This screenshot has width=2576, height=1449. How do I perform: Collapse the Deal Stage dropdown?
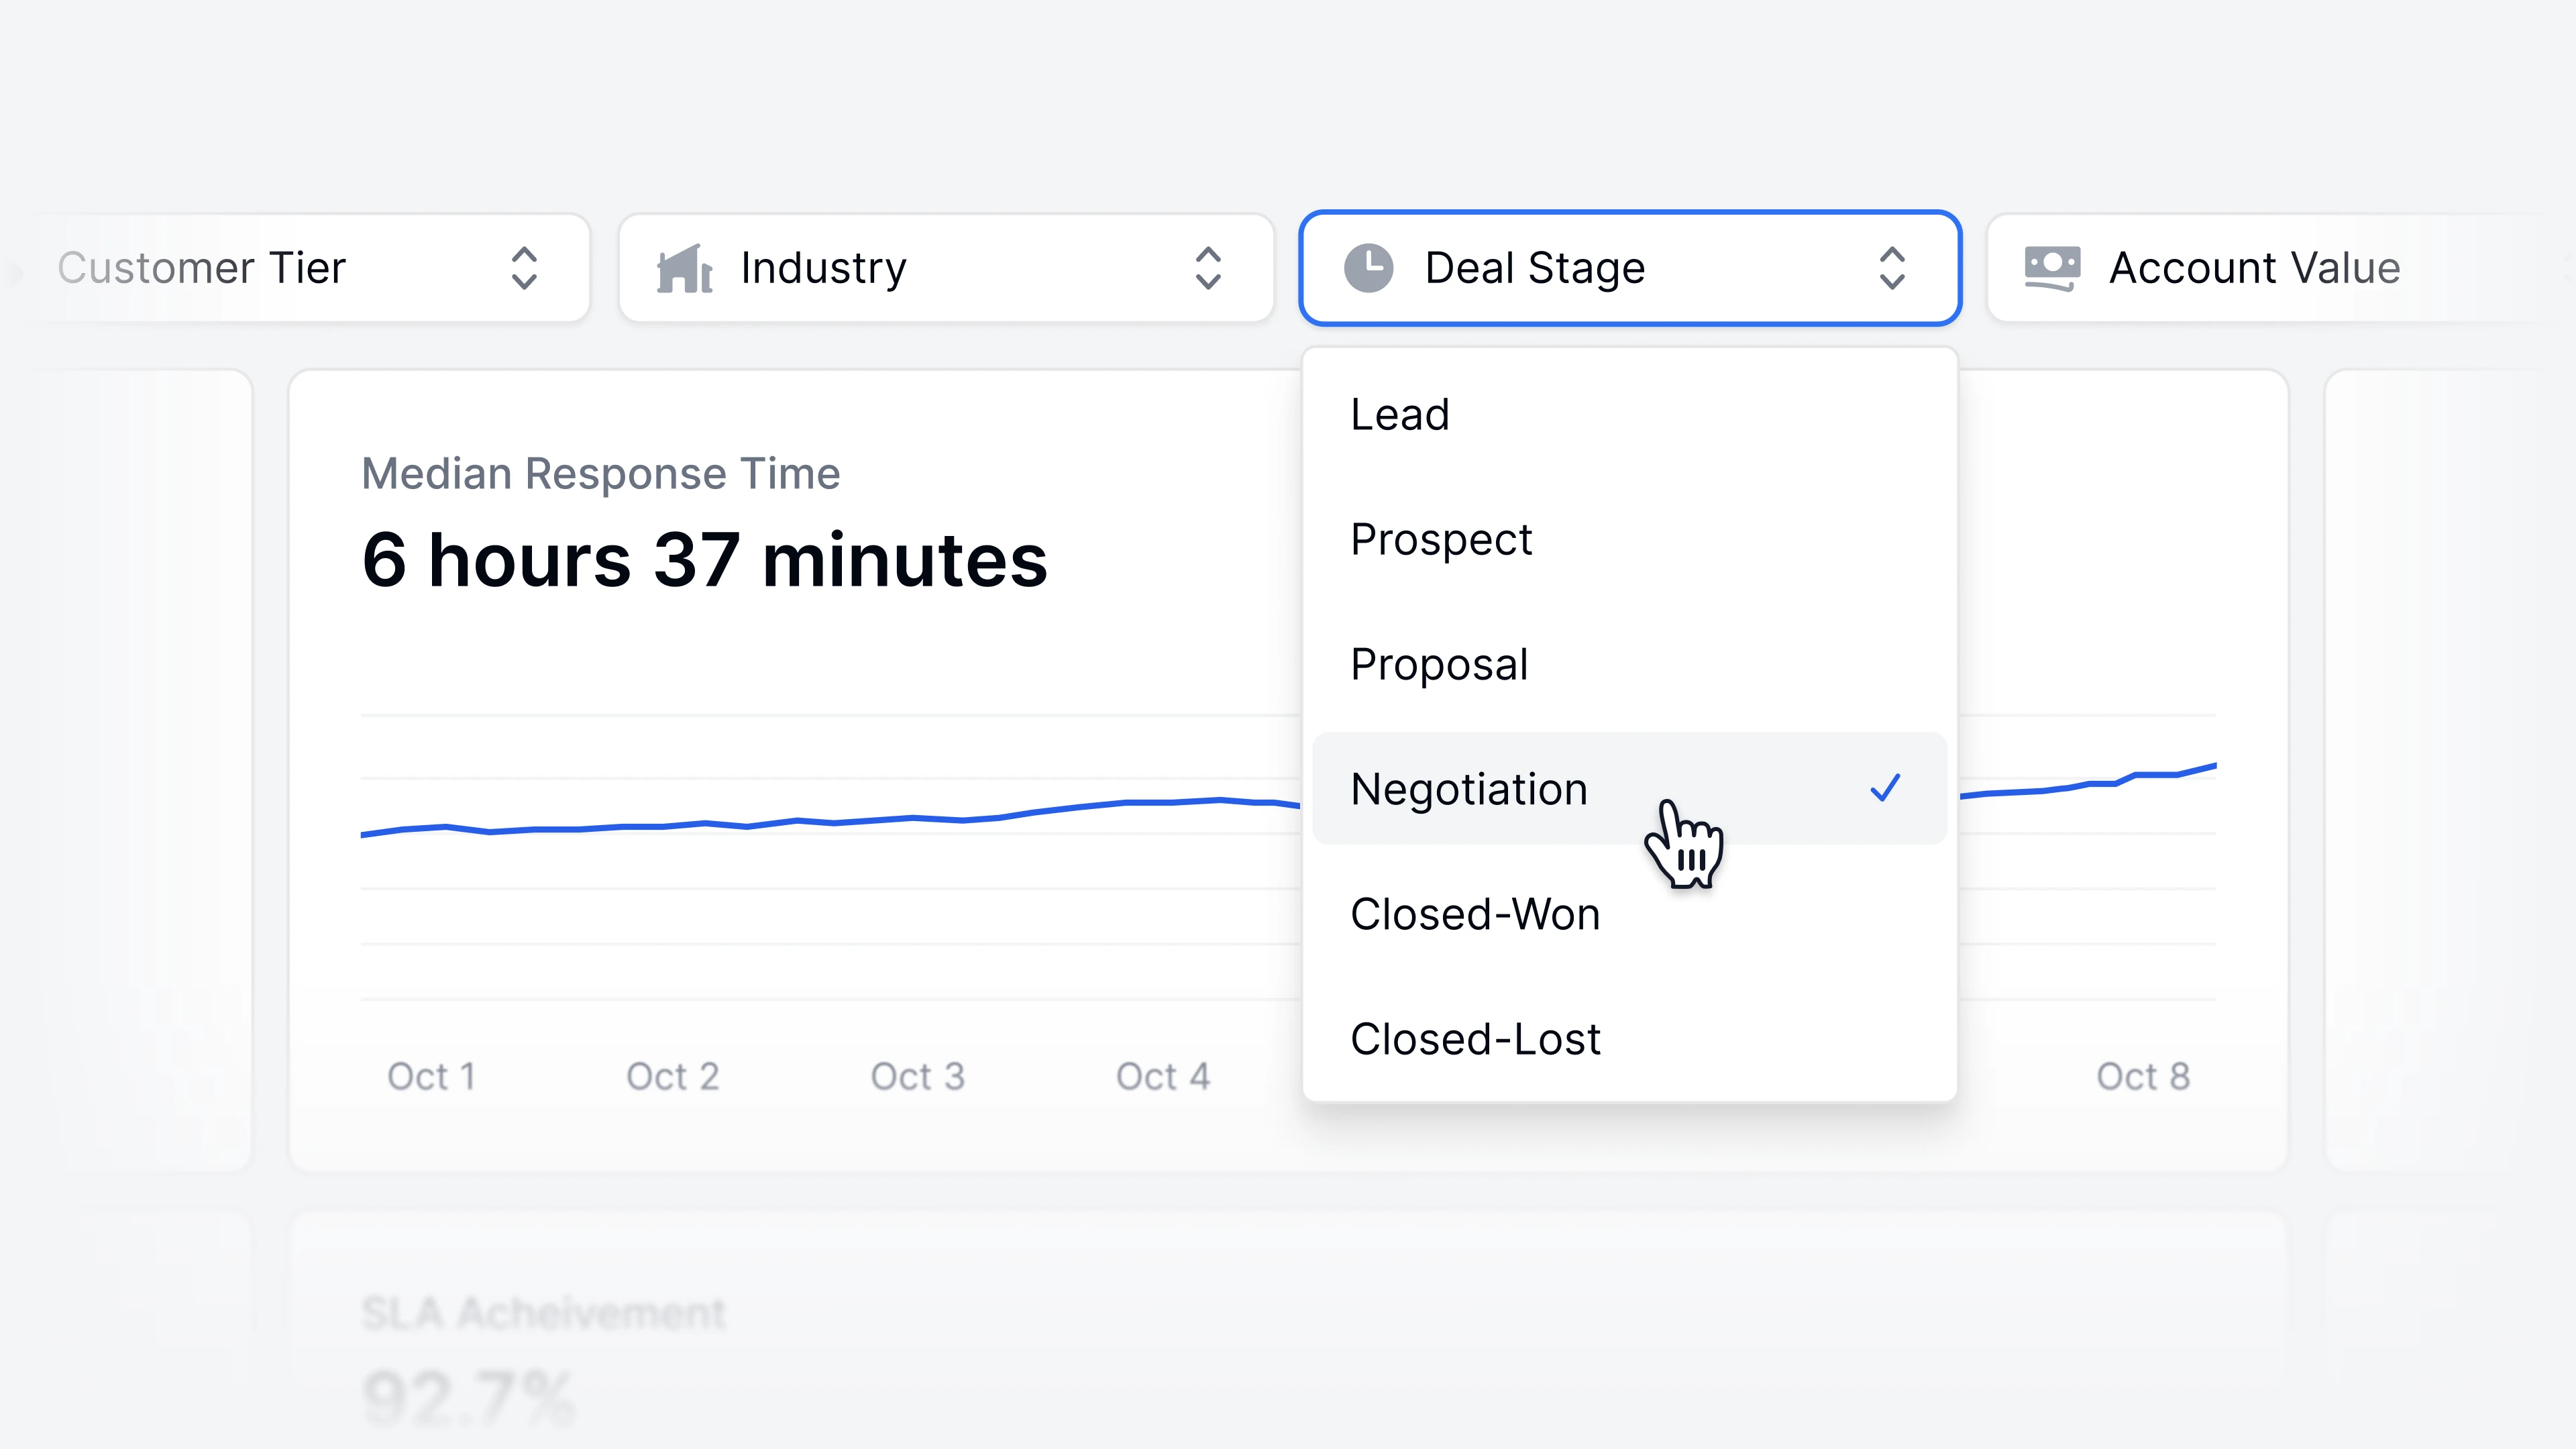pos(1630,268)
